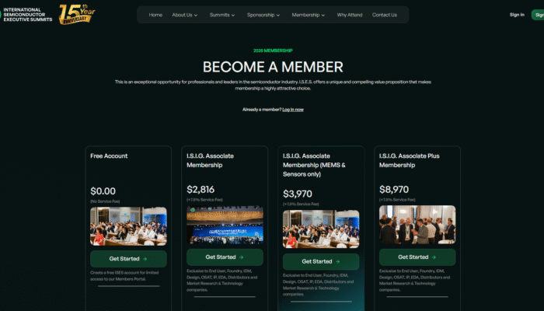The image size is (544, 311).
Task: Expand the Membership dropdown menu
Action: (x=309, y=15)
